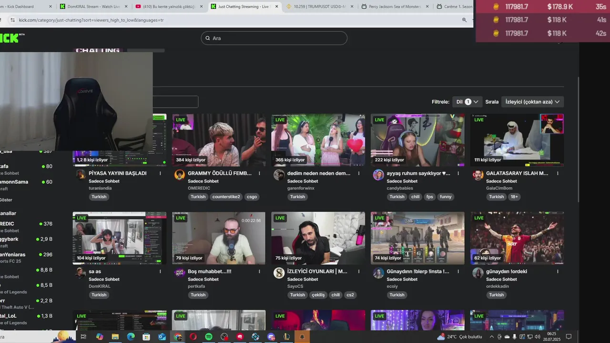The image size is (610, 343).
Task: Click overlay row showing $178.9 K
Action: 543,7
